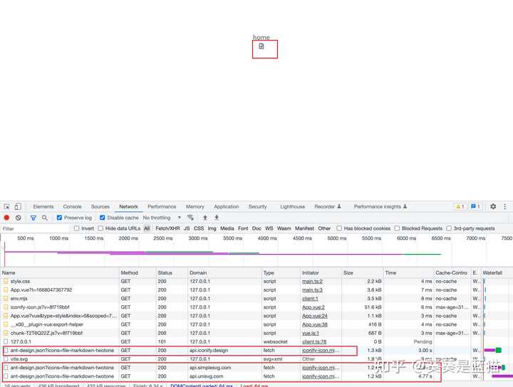Screen dimensions: 513x387
Task: Open network search magnifier
Action: [x=44, y=218]
